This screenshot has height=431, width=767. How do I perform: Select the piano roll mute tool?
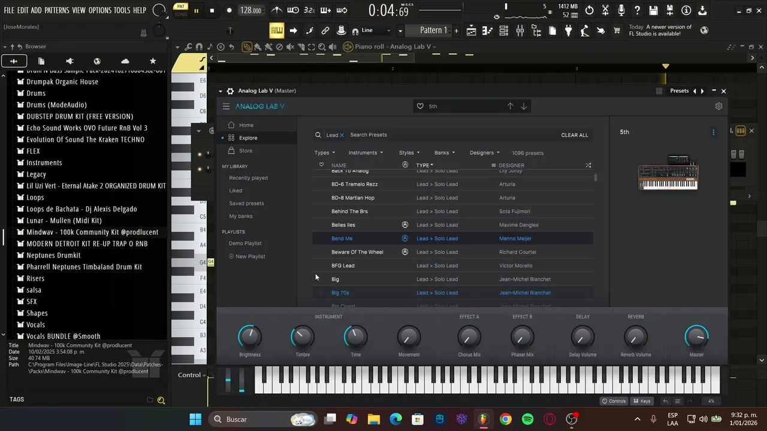(290, 47)
